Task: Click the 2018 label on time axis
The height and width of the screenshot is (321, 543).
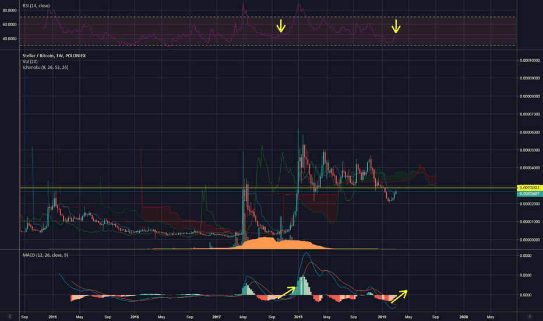Action: pos(298,317)
